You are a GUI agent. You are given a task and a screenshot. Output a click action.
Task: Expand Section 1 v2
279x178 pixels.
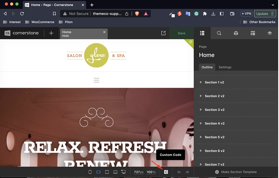click(x=201, y=82)
